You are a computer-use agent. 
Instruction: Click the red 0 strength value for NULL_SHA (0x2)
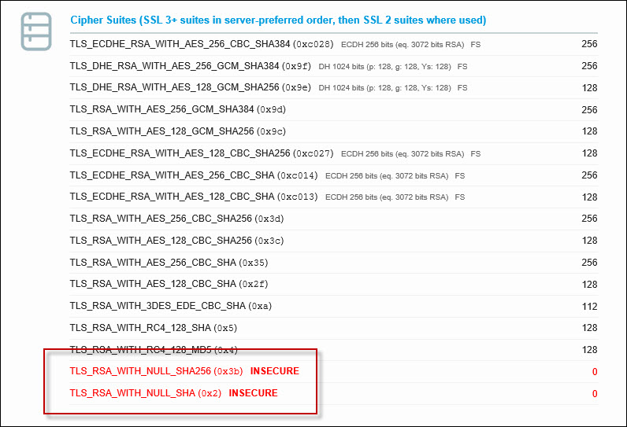(595, 394)
